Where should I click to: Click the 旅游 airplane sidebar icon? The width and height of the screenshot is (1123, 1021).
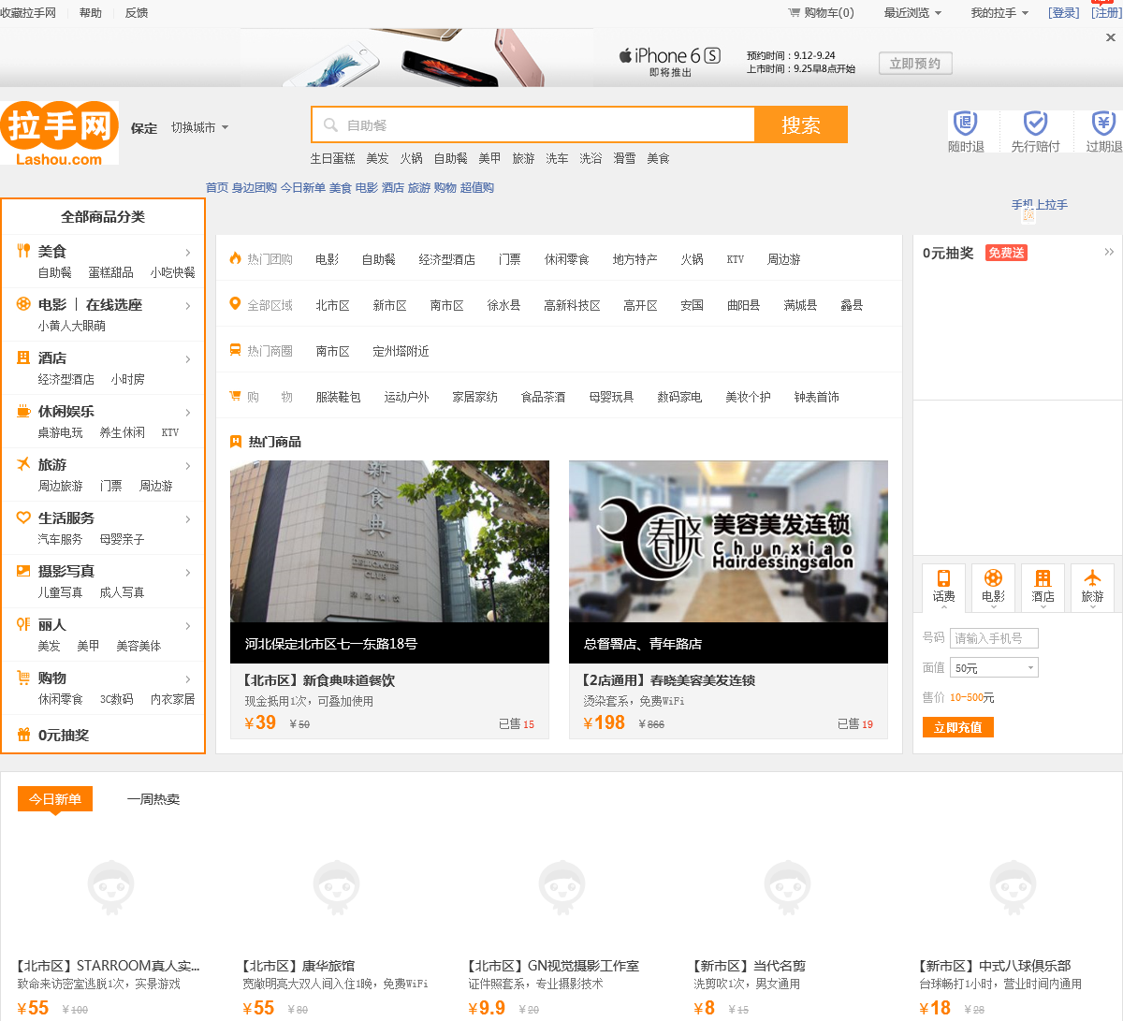pos(23,464)
